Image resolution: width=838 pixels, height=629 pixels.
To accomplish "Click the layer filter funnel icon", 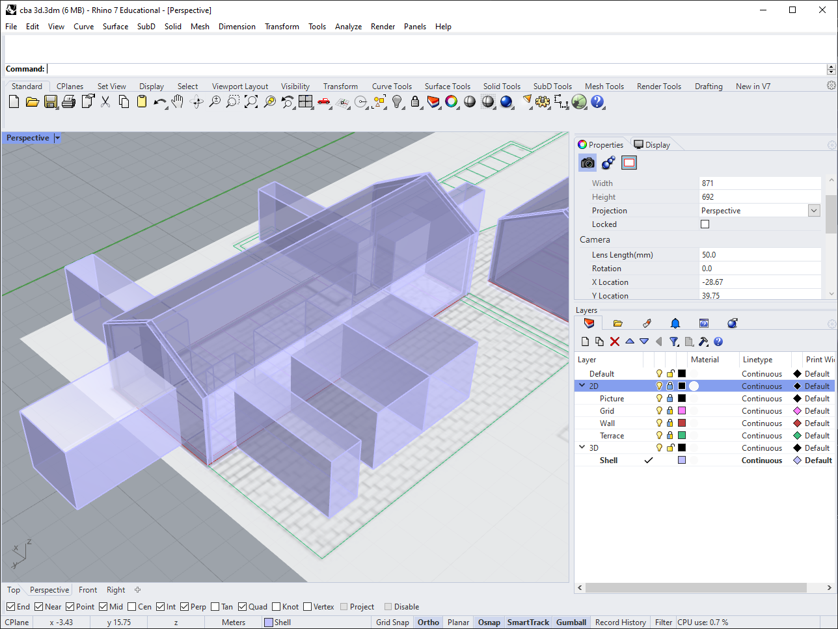I will (x=674, y=341).
